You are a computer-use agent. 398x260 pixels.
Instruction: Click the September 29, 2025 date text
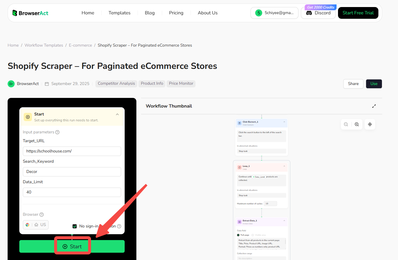(70, 84)
